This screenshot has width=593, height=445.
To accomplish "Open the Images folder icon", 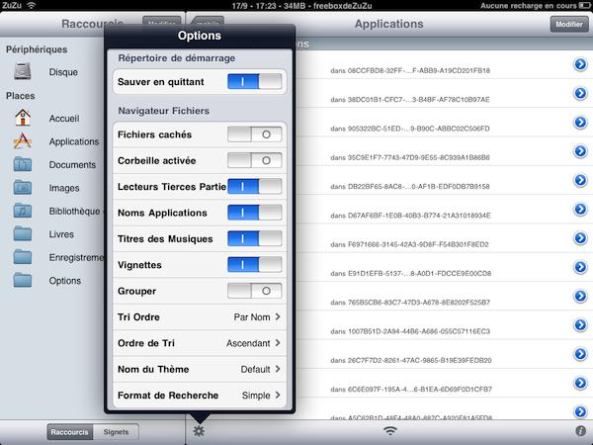I will pos(23,188).
